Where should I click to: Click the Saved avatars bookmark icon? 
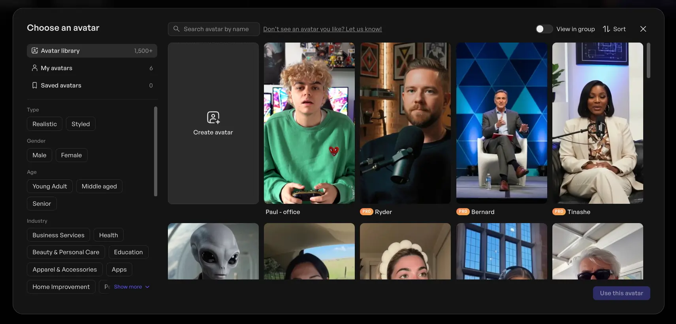click(x=35, y=85)
